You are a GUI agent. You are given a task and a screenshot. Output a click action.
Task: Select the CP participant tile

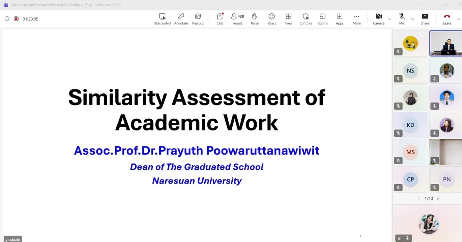coord(410,179)
